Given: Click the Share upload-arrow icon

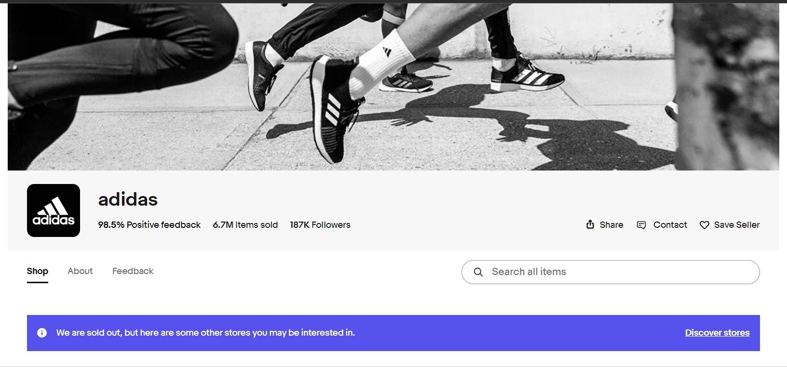Looking at the screenshot, I should 590,225.
